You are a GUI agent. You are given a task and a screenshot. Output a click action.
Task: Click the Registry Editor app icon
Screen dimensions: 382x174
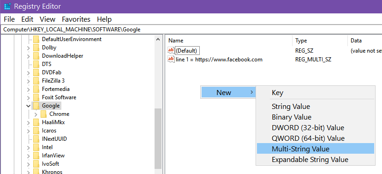click(x=7, y=6)
